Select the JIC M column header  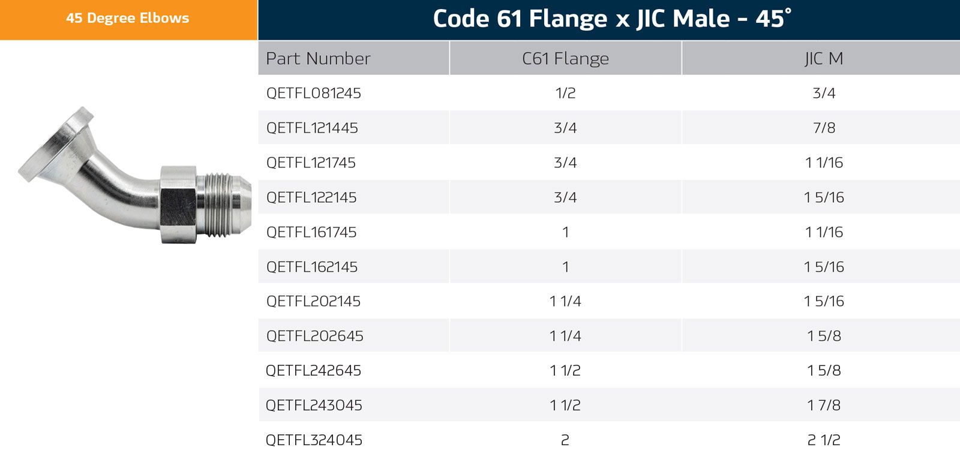pos(824,59)
